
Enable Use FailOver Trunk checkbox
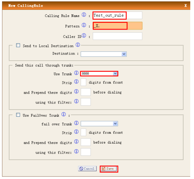coord(18,115)
